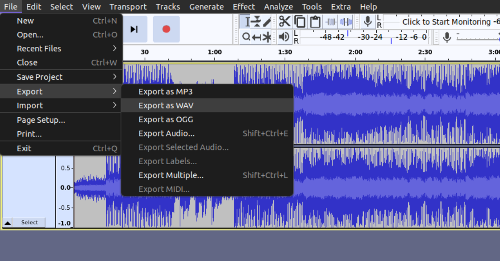Choose Export Multiple...
Image resolution: width=500 pixels, height=261 pixels.
point(207,175)
